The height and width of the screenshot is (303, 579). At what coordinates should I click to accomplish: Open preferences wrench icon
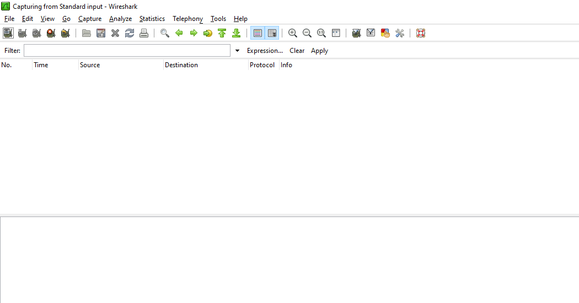point(400,33)
